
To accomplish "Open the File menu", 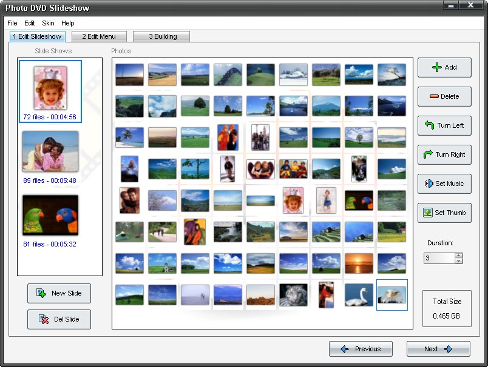I will click(x=12, y=23).
